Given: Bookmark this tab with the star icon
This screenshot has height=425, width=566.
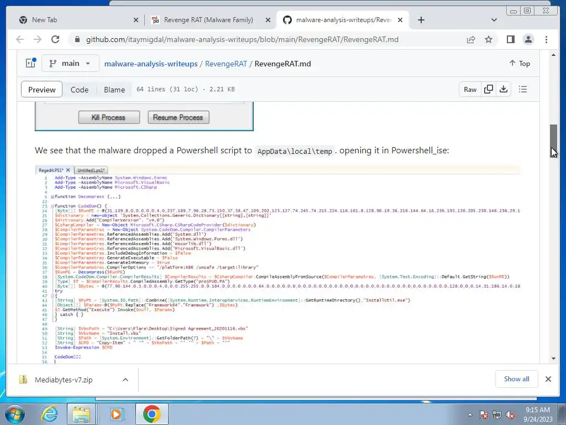Looking at the screenshot, I should tap(489, 39).
